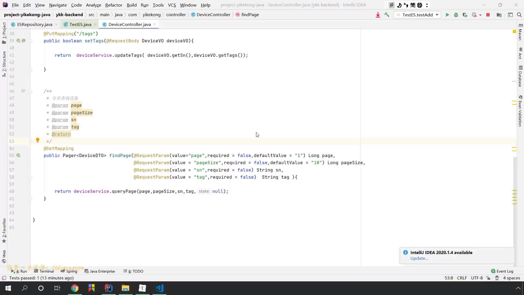
Task: Open Chrome from the taskbar
Action: [x=75, y=288]
